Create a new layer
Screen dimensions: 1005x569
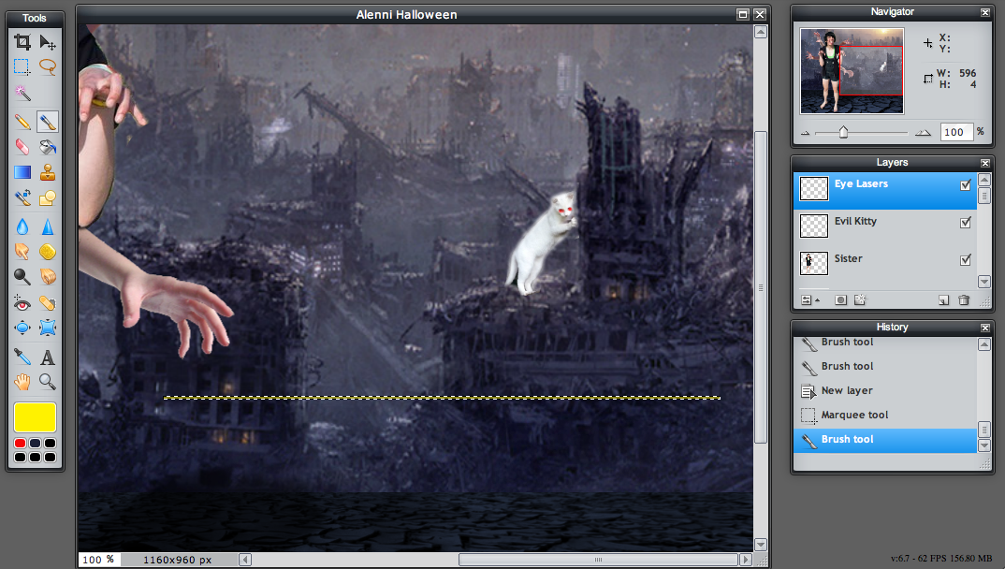943,299
